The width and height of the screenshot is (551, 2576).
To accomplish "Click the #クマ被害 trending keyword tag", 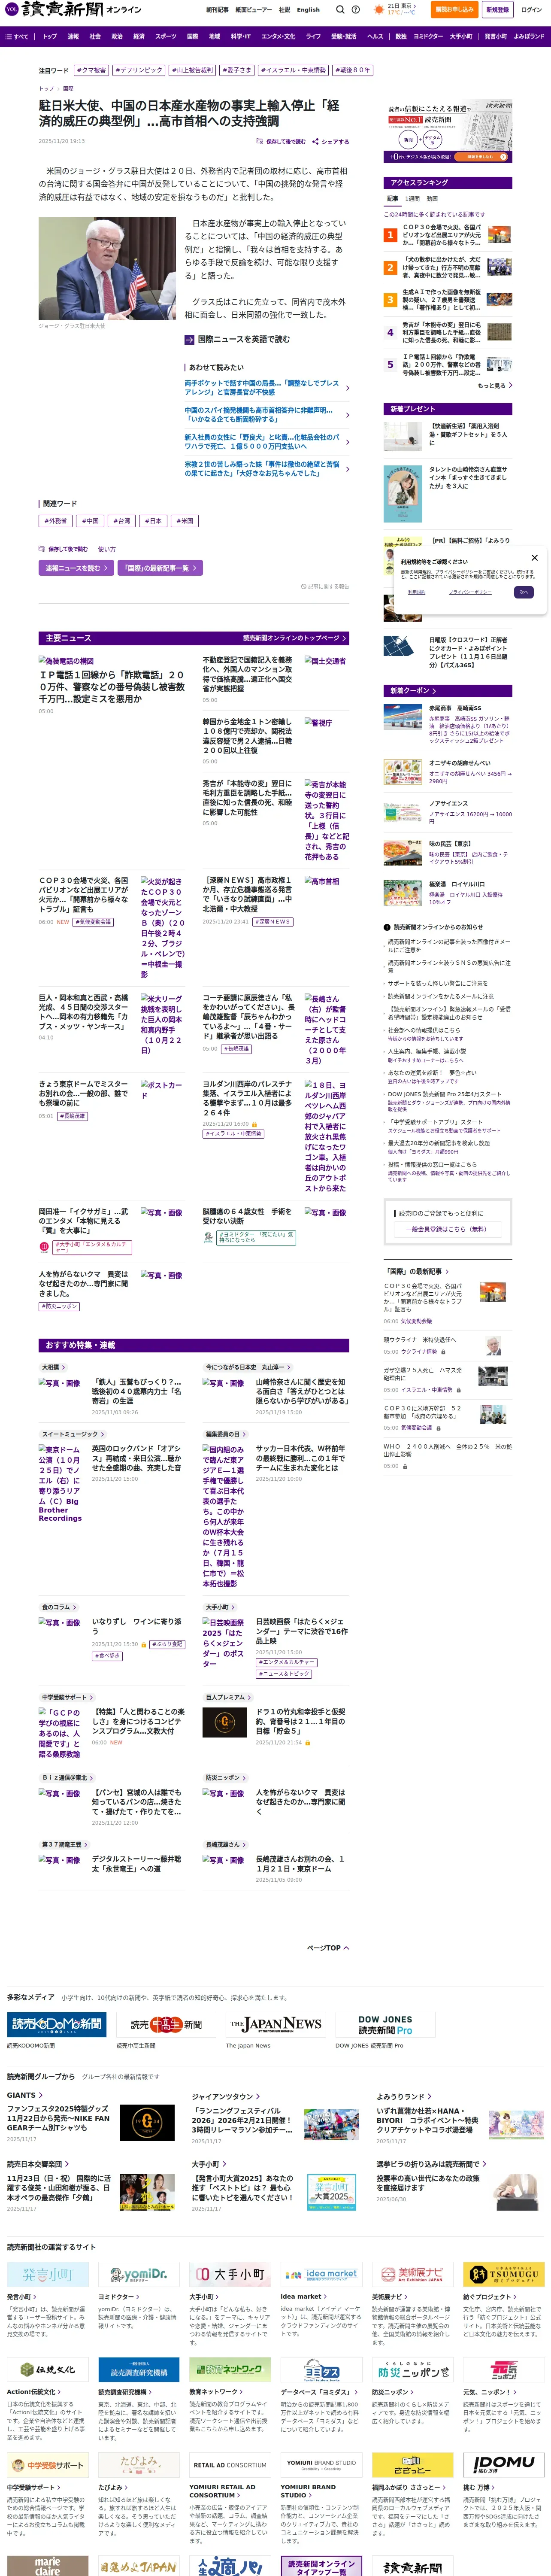I will [91, 71].
